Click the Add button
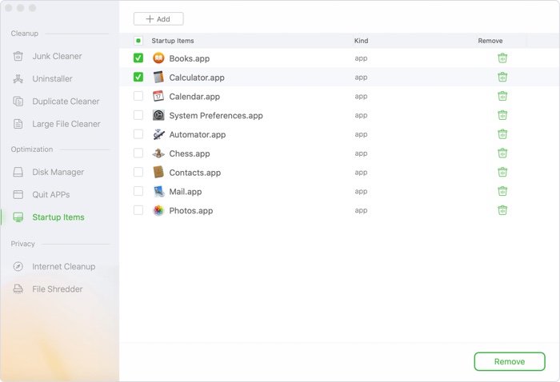 (158, 19)
